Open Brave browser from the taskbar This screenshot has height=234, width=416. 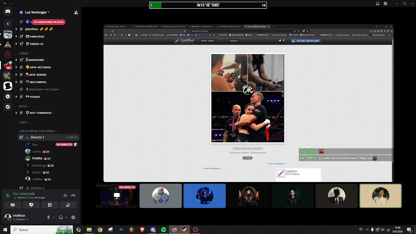[x=142, y=230]
